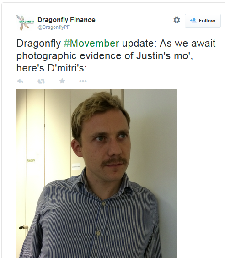Retweet the Movember update tweet
225x258 pixels.
point(41,81)
